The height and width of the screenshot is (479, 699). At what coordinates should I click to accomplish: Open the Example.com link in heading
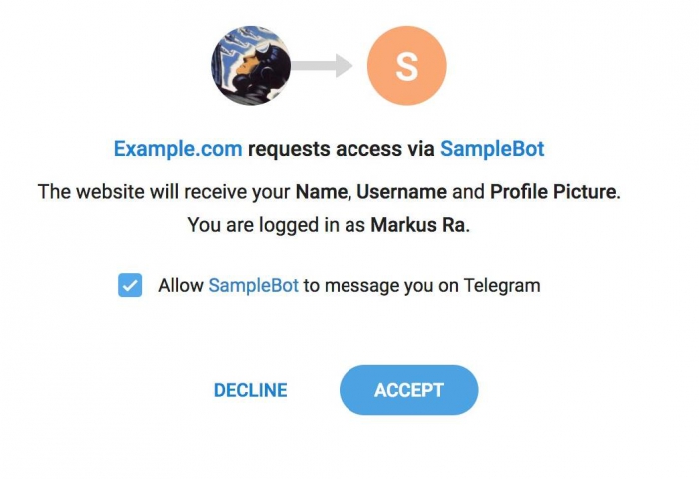point(178,149)
